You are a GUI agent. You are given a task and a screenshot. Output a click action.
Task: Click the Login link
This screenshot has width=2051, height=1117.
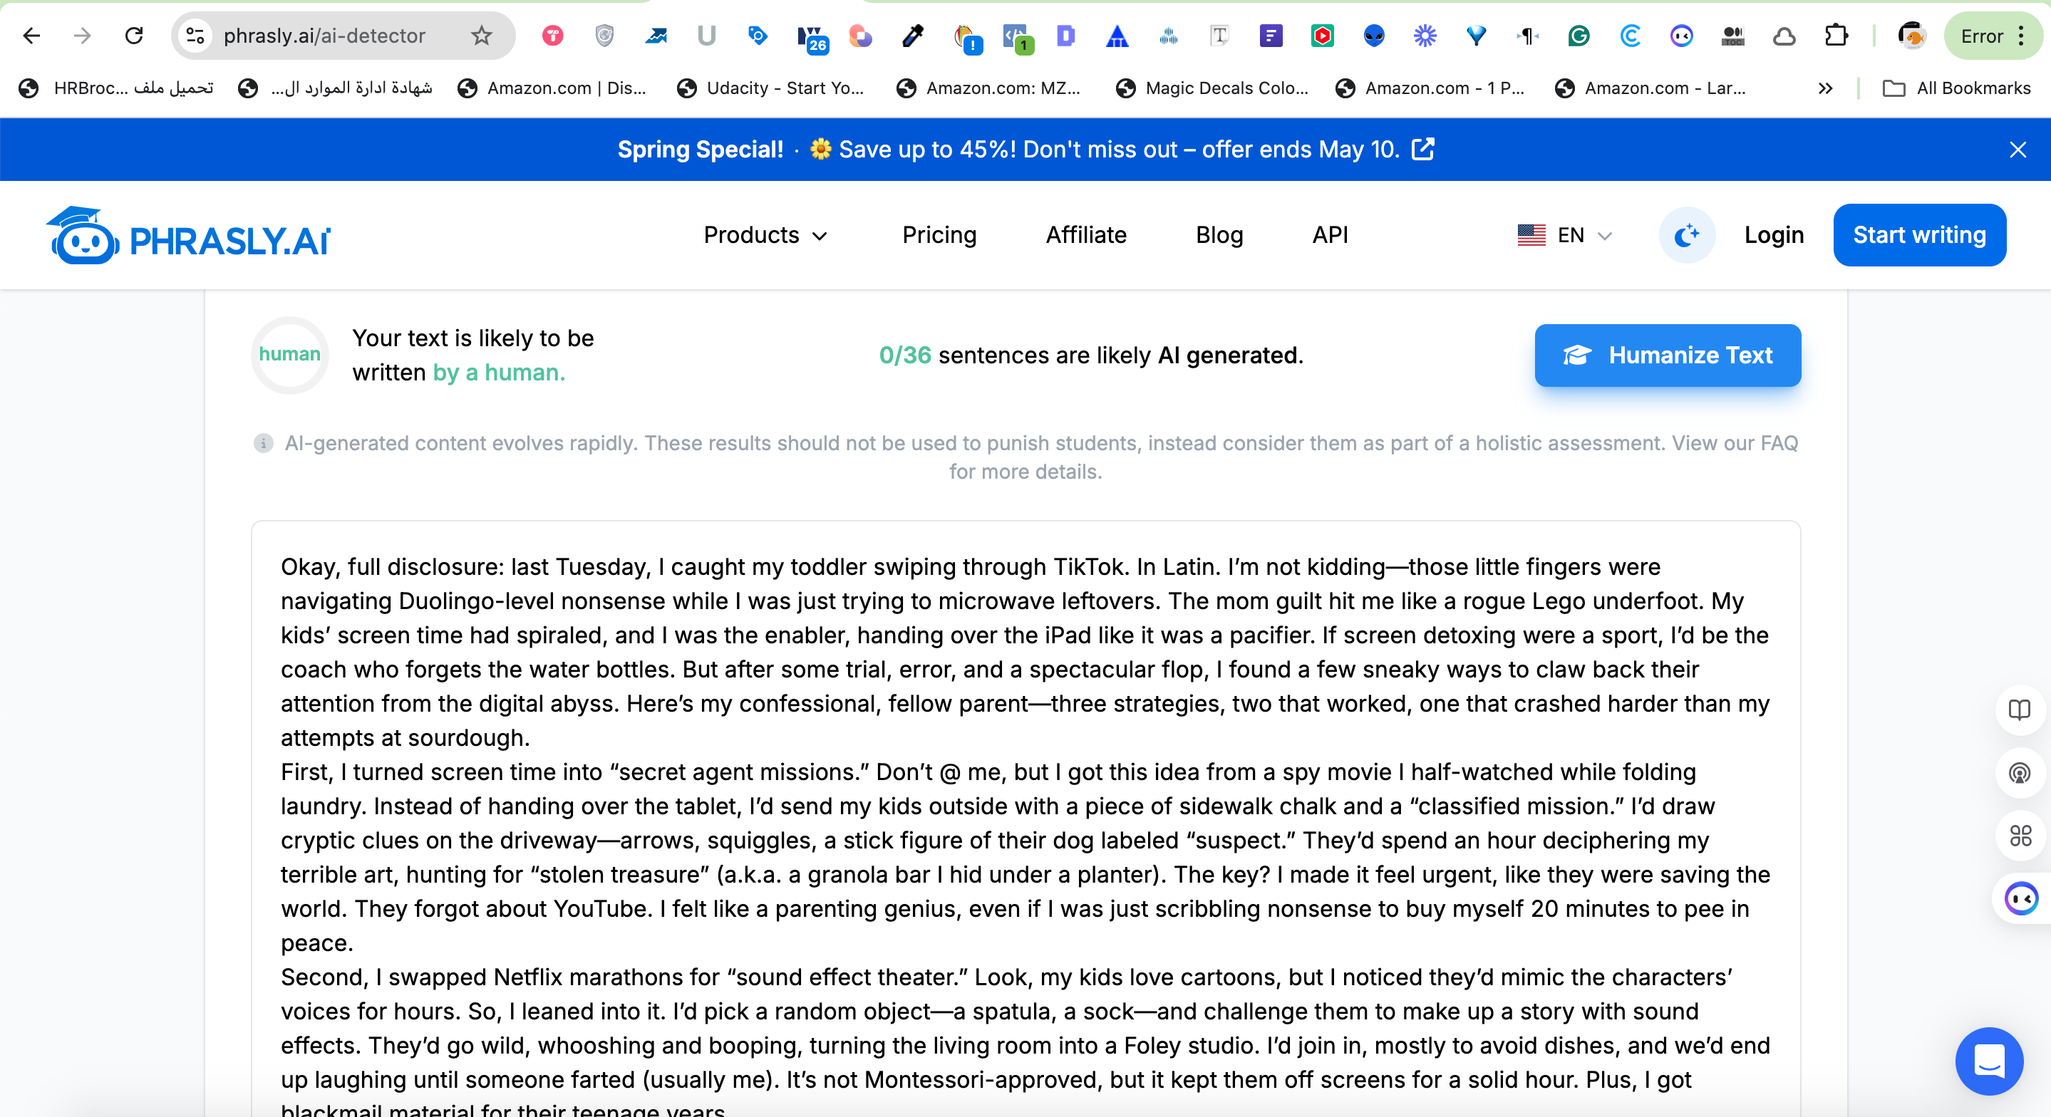[x=1773, y=236]
